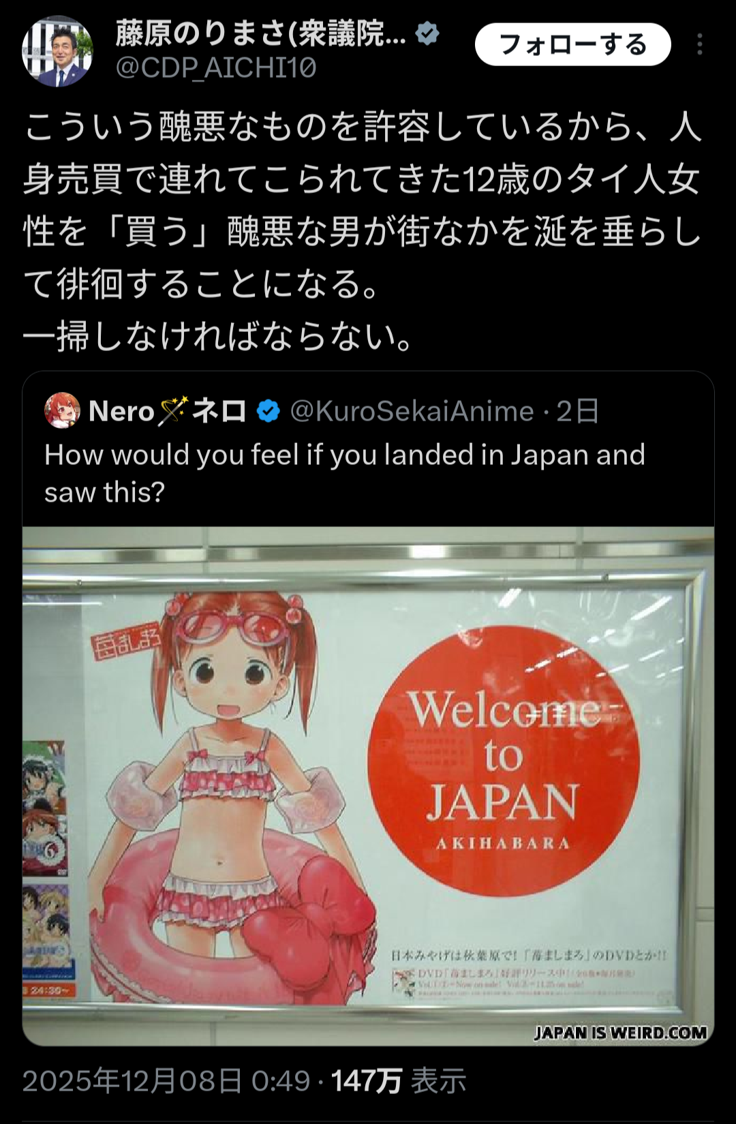Open the @CDP_AICHI10 handle link
The width and height of the screenshot is (736, 1124).
point(216,68)
